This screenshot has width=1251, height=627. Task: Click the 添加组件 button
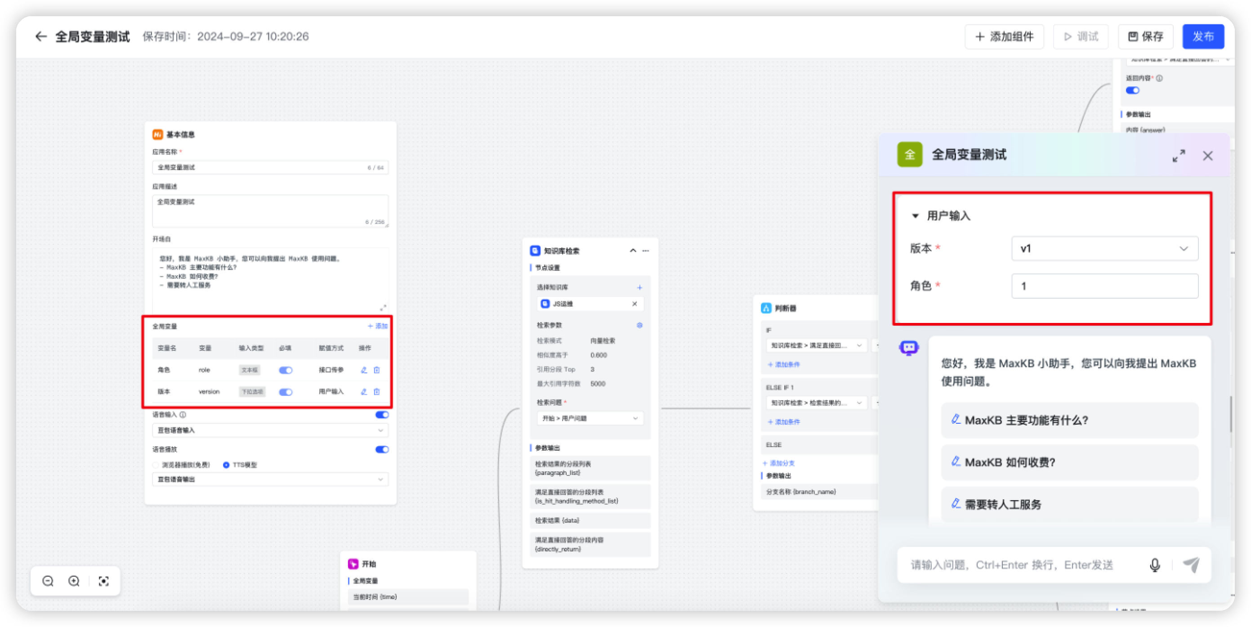pyautogui.click(x=1004, y=36)
